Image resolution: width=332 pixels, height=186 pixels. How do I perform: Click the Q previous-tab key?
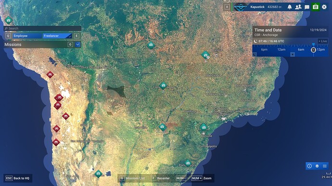click(8, 36)
